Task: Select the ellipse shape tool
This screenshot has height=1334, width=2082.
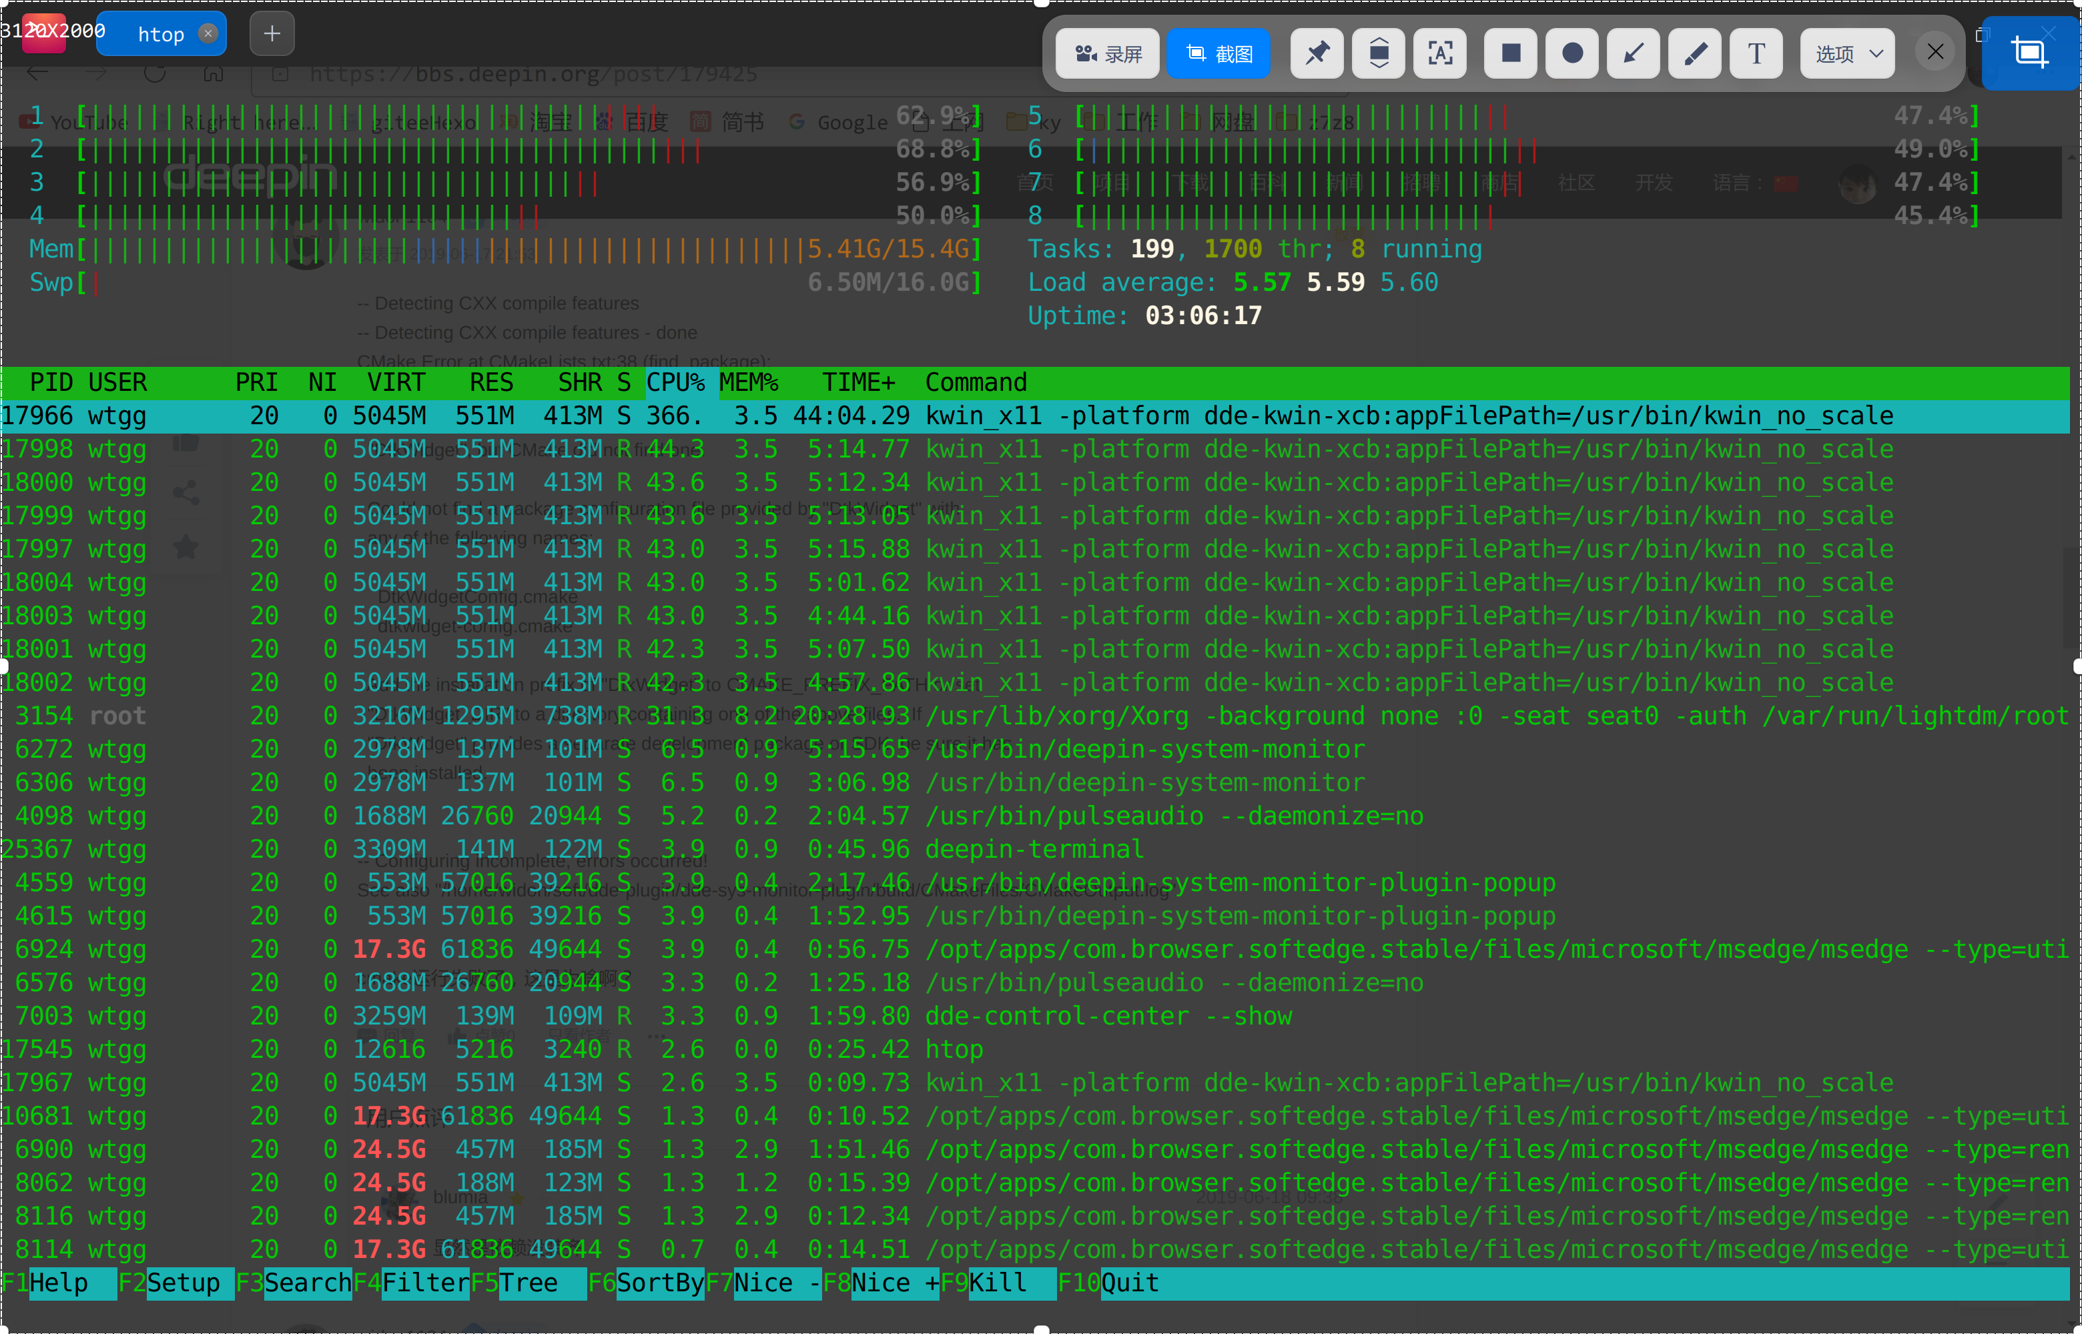Action: (1572, 53)
